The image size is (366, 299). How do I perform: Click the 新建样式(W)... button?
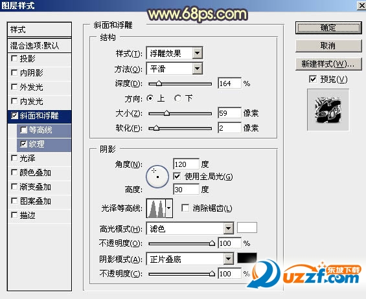click(x=328, y=64)
